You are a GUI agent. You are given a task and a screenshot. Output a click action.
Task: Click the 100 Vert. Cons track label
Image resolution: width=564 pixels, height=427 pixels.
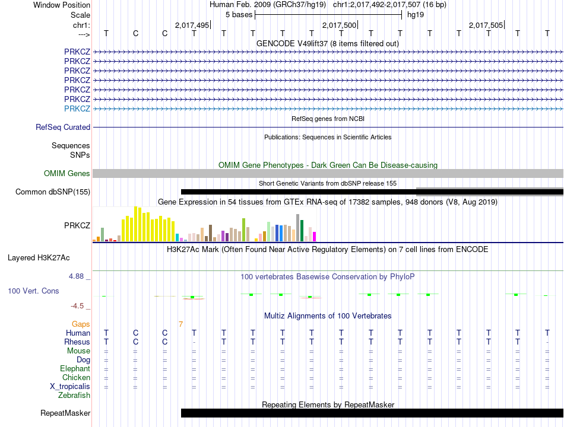coord(33,291)
